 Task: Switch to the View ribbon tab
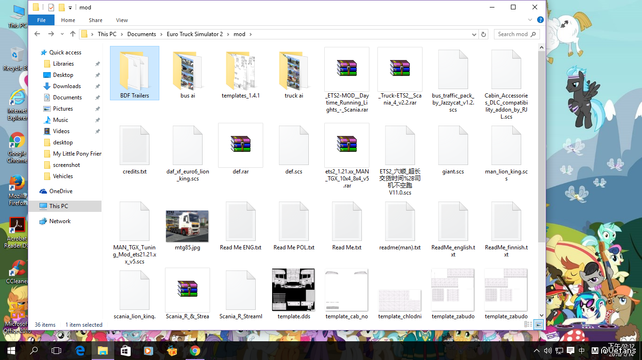click(122, 20)
